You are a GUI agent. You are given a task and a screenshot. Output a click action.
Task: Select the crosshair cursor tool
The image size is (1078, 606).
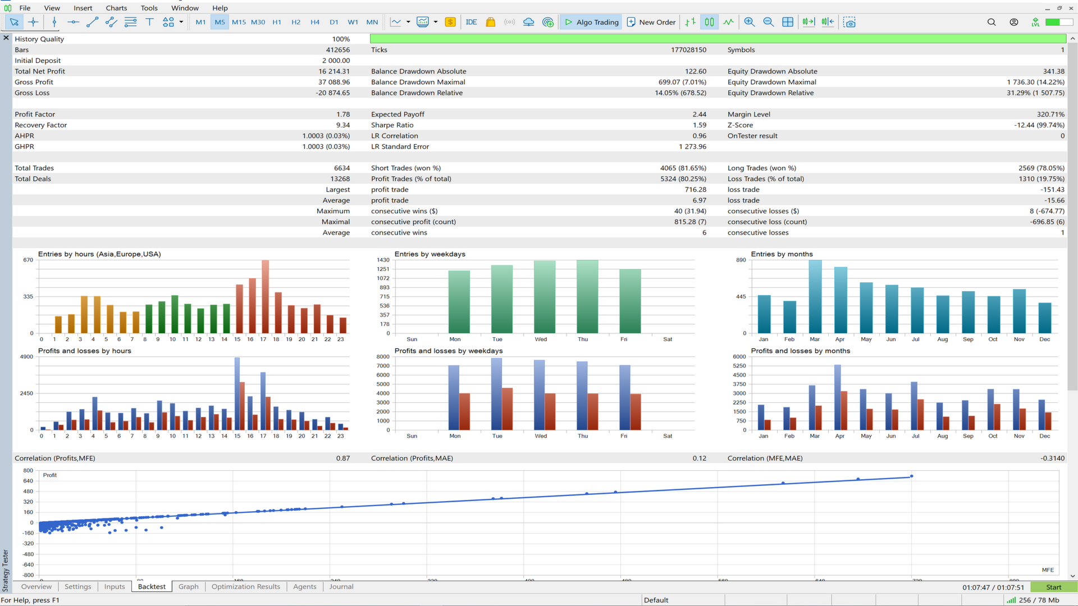[x=33, y=22]
